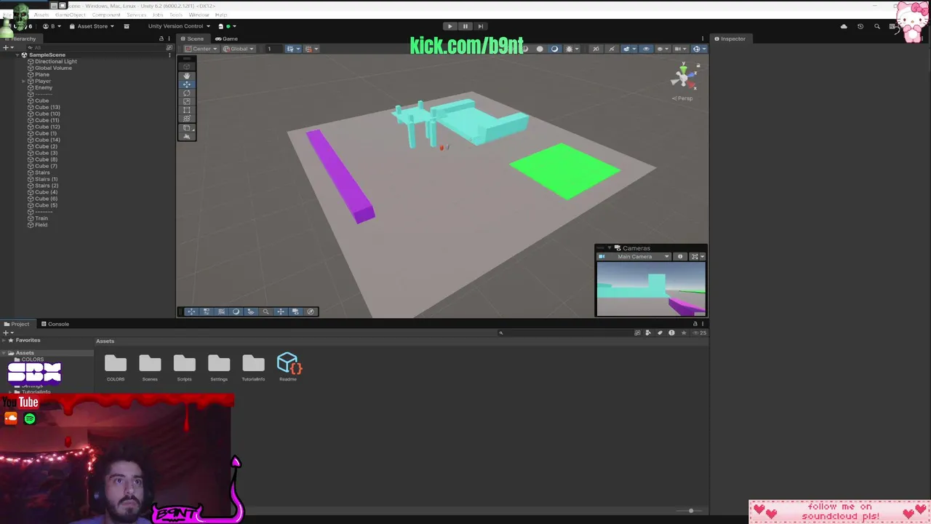This screenshot has width=931, height=524.
Task: Toggle hidden packages visibility count
Action: click(698, 333)
